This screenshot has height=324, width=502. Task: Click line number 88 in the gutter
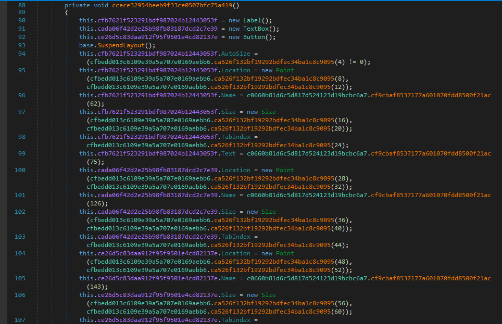pyautogui.click(x=22, y=5)
